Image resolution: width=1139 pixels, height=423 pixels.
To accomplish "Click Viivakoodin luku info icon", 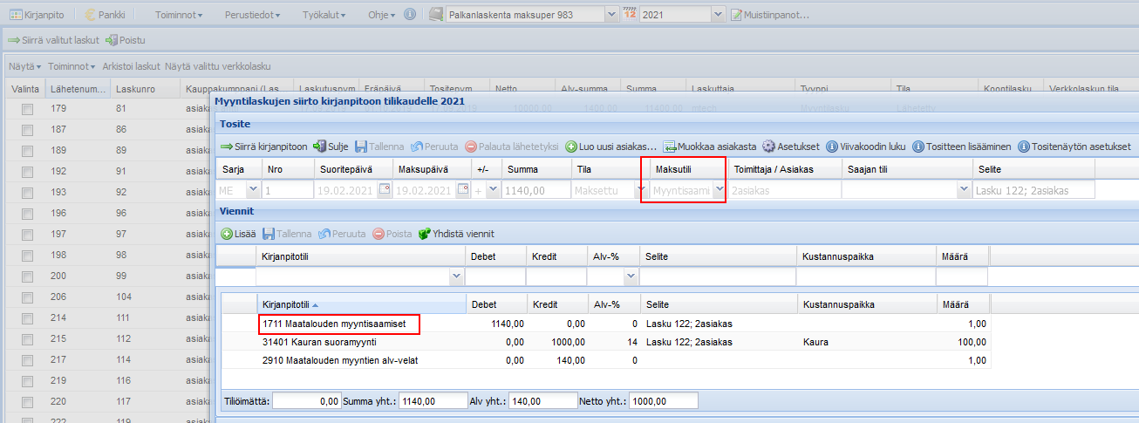I will click(x=832, y=147).
